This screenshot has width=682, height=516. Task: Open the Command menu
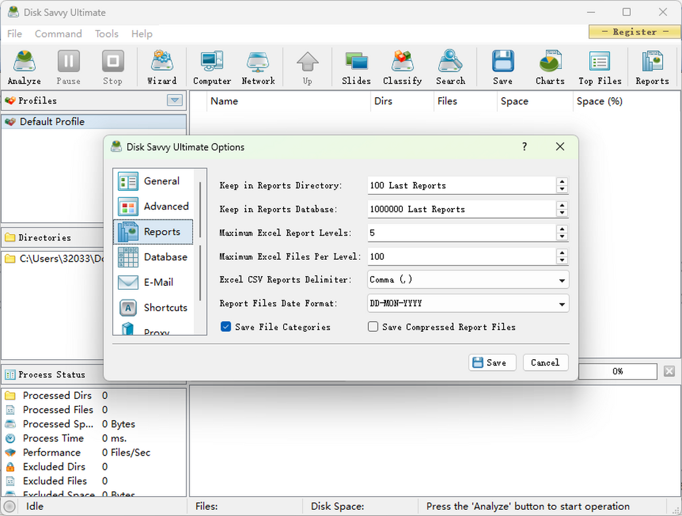(x=58, y=34)
